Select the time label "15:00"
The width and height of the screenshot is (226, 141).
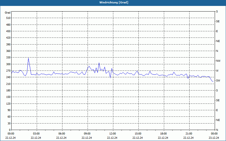tap(138, 134)
